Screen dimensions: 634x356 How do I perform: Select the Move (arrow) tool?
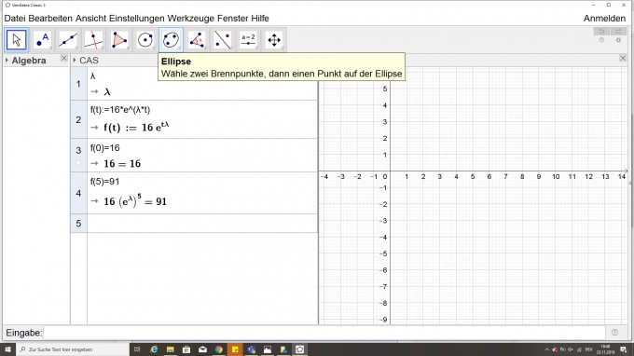tap(17, 40)
